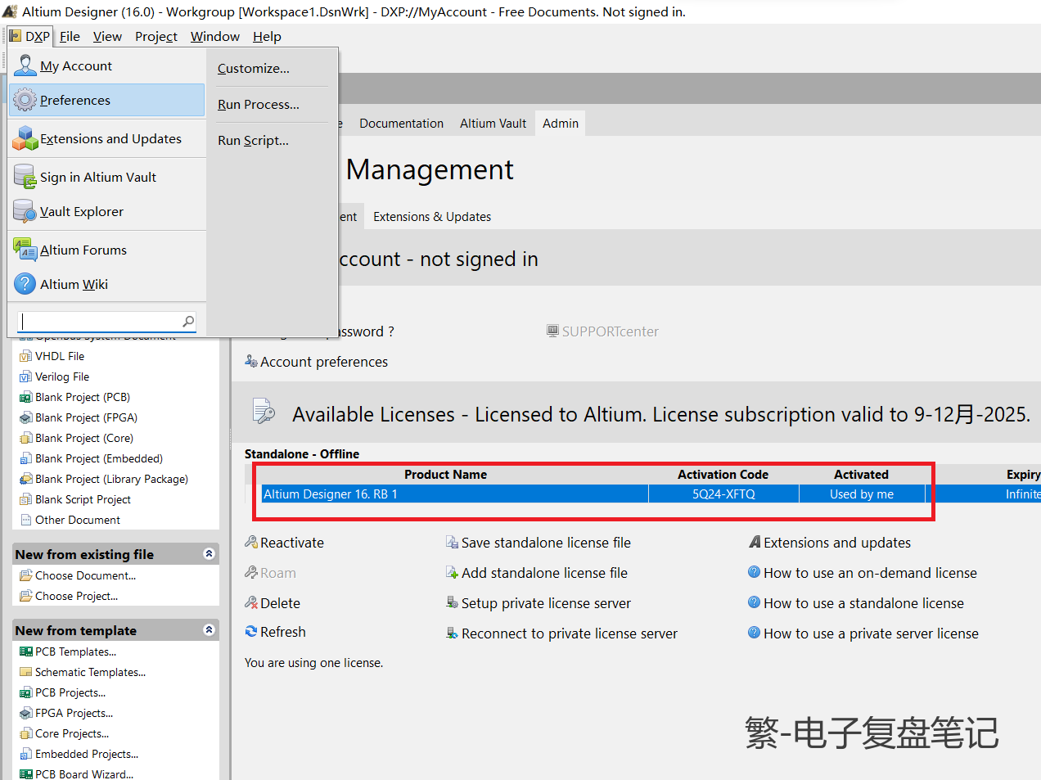Open the Project menu
Image resolution: width=1041 pixels, height=780 pixels.
click(156, 36)
